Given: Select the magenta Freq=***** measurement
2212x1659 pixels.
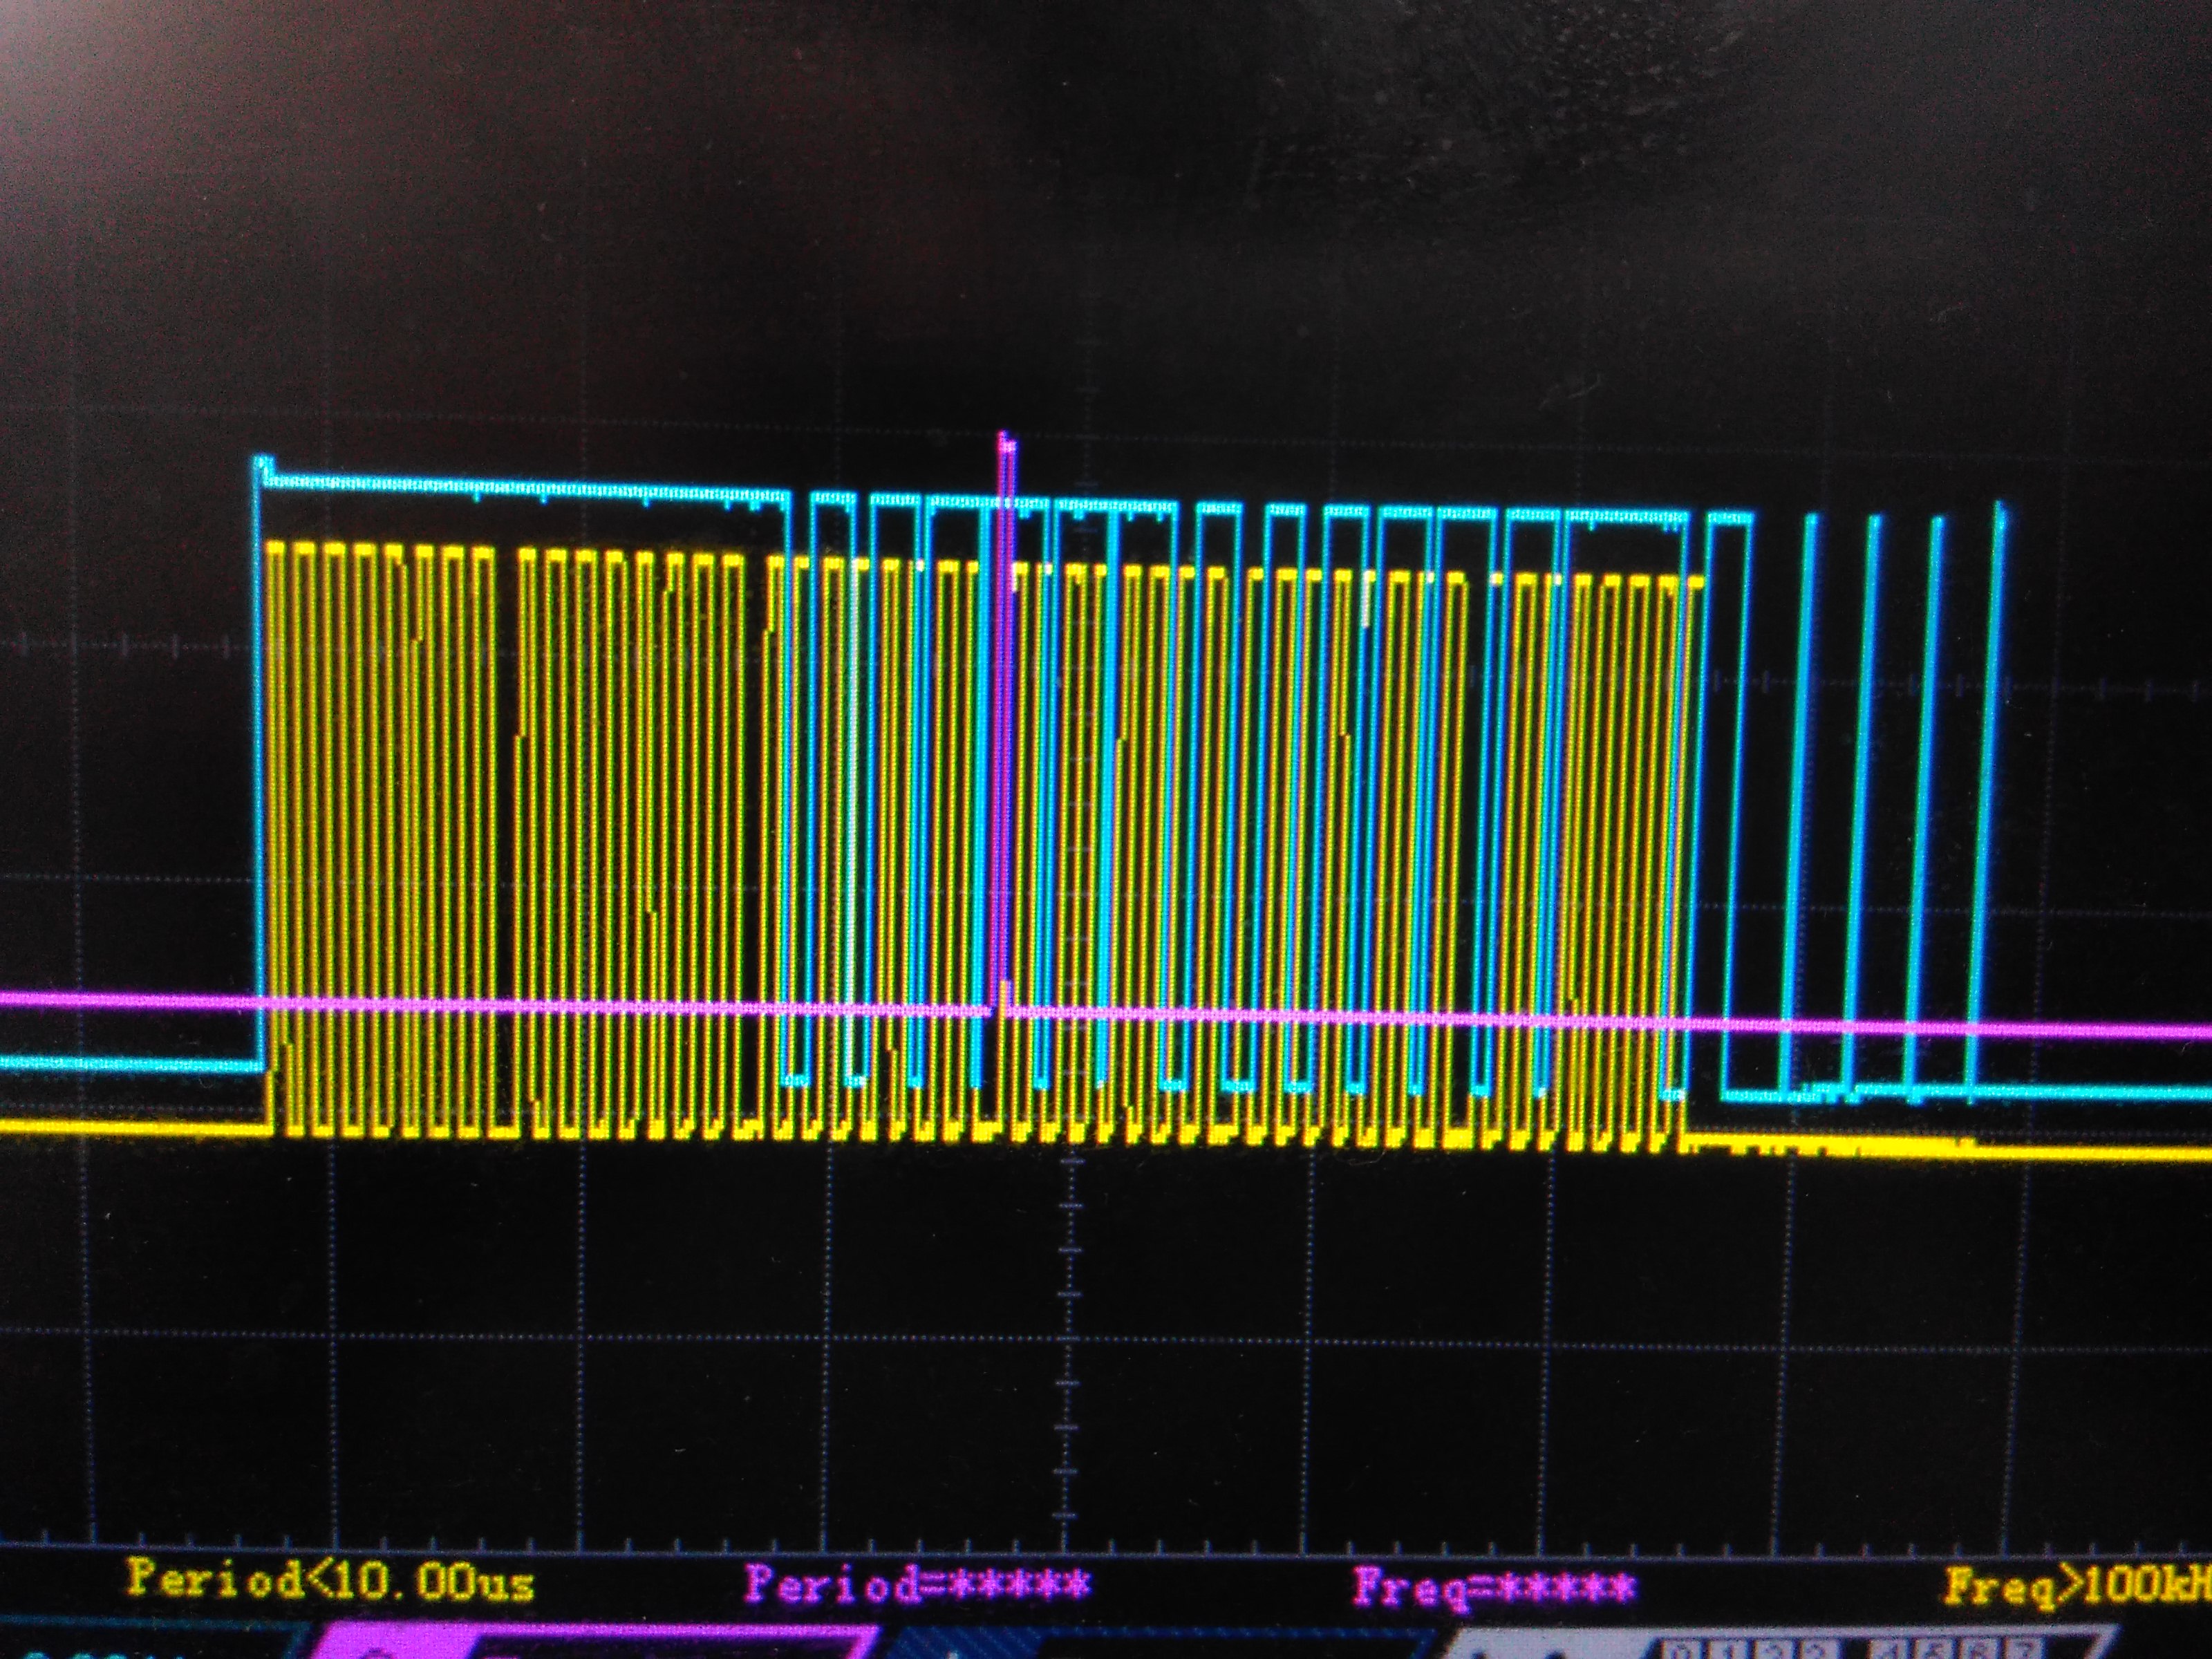Looking at the screenshot, I should tap(1495, 1587).
